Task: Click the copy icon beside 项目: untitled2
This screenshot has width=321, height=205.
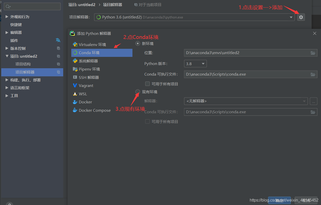Action: [59, 56]
